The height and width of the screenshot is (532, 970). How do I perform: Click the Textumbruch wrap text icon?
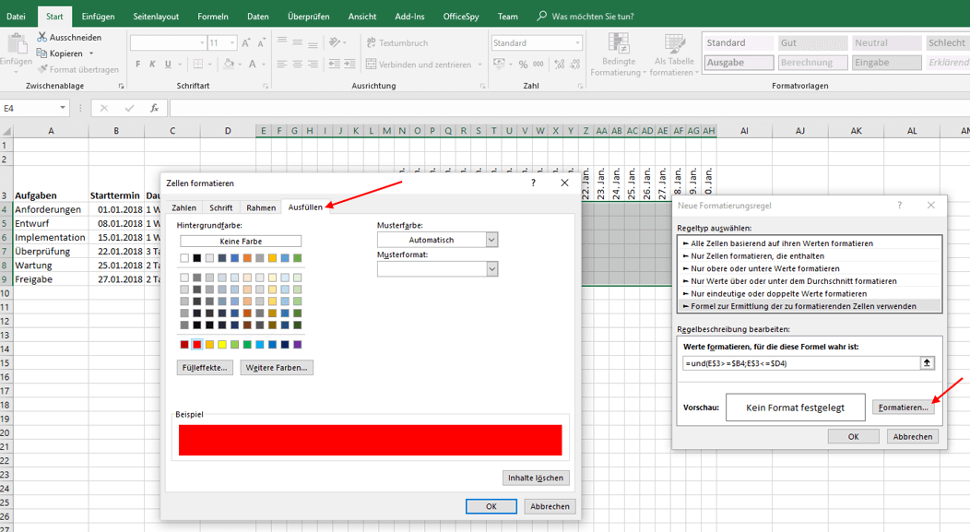[x=372, y=43]
